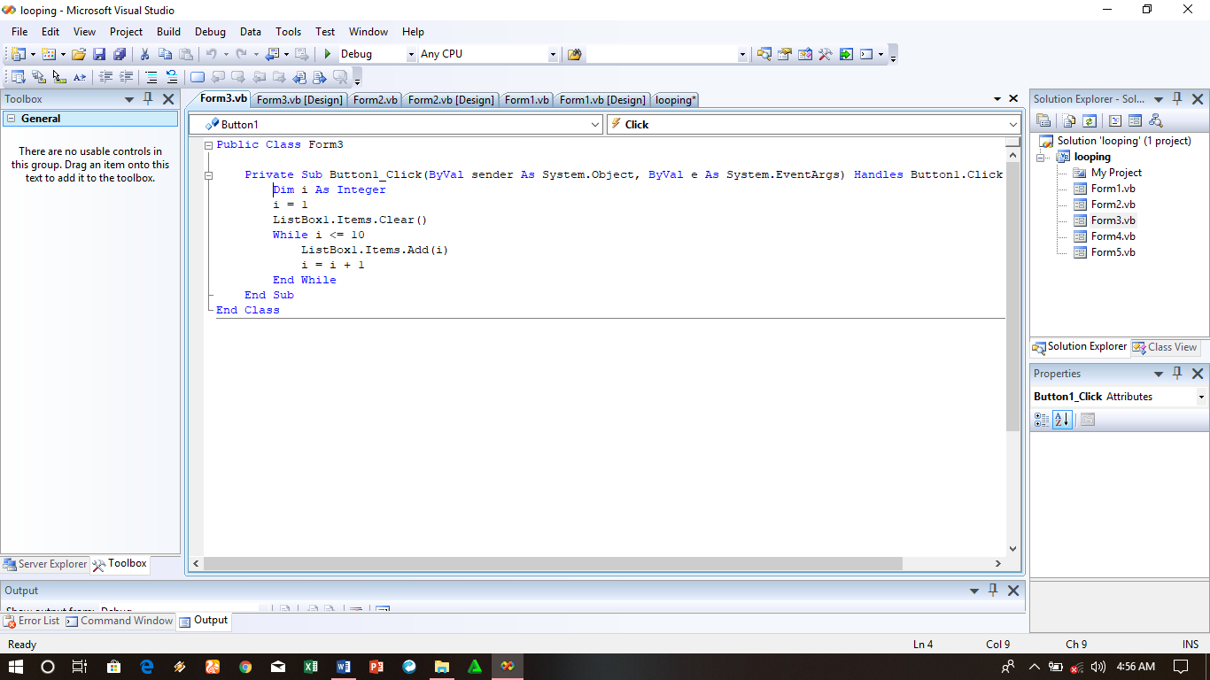Image resolution: width=1210 pixels, height=680 pixels.
Task: Open the Any CPU platform dropdown
Action: click(x=552, y=54)
